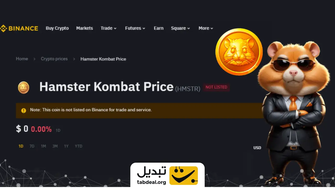Image resolution: width=335 pixels, height=188 pixels.
Task: Click the yellow warning icon in the note
Action: (24, 110)
